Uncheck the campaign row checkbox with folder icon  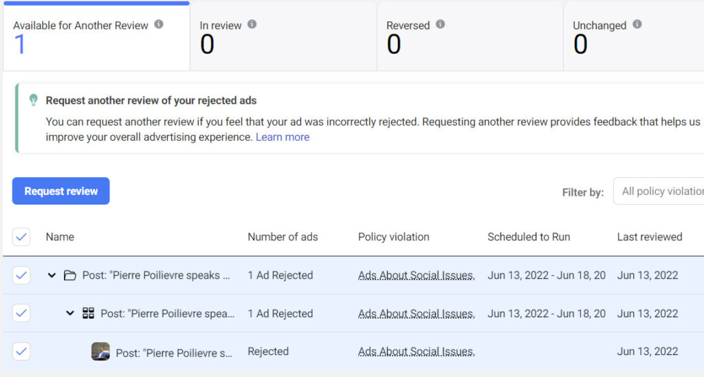[21, 275]
